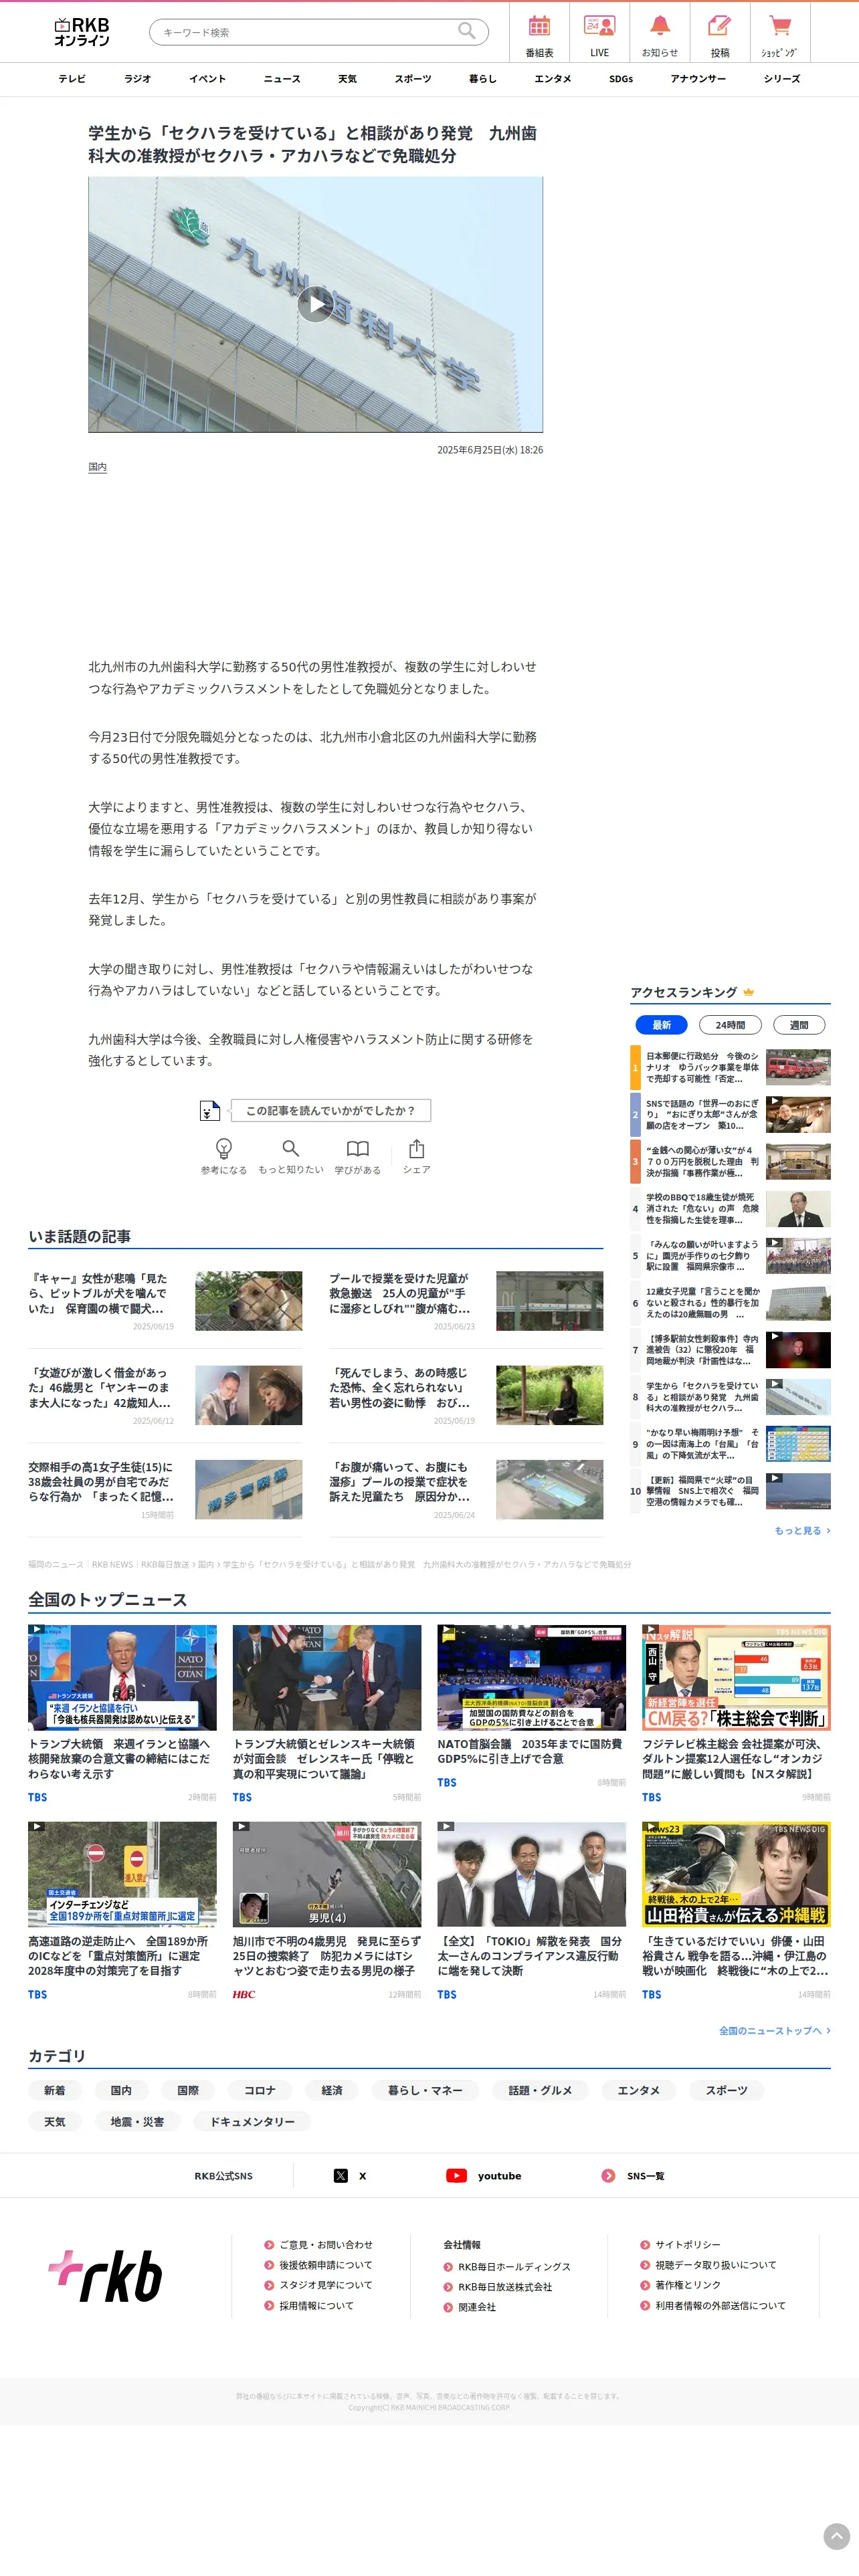859x2576 pixels.
Task: Click the 国内 category tag under video
Action: coord(97,467)
